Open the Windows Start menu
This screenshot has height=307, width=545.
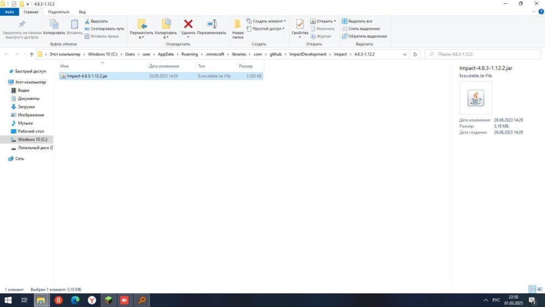(8, 300)
